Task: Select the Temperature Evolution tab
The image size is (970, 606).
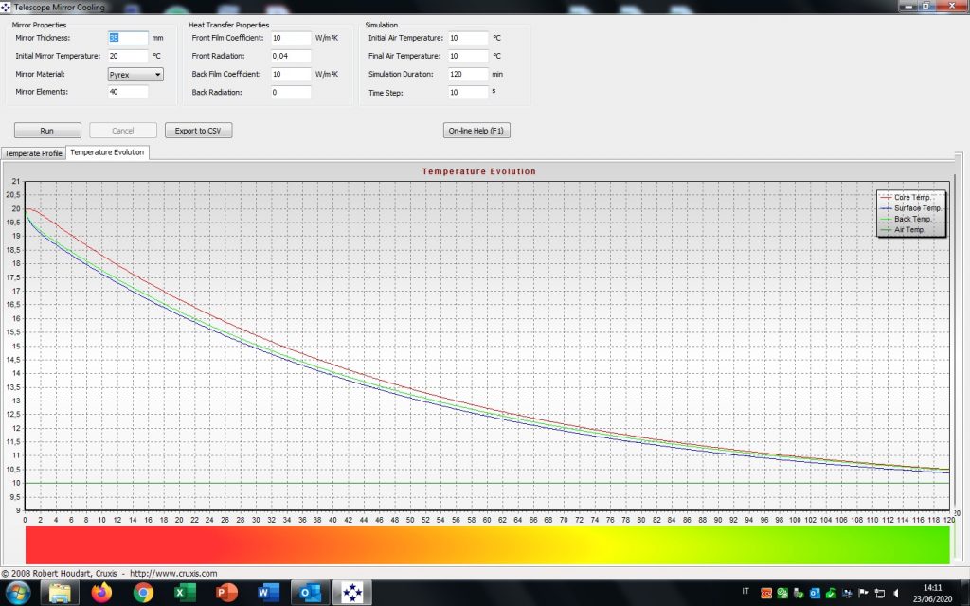Action: (107, 152)
